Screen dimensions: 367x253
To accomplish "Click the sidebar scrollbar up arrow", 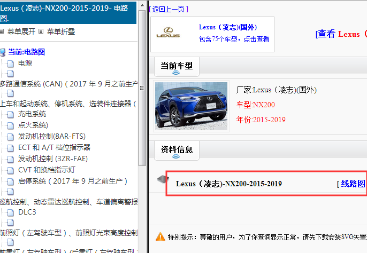I will [x=142, y=5].
